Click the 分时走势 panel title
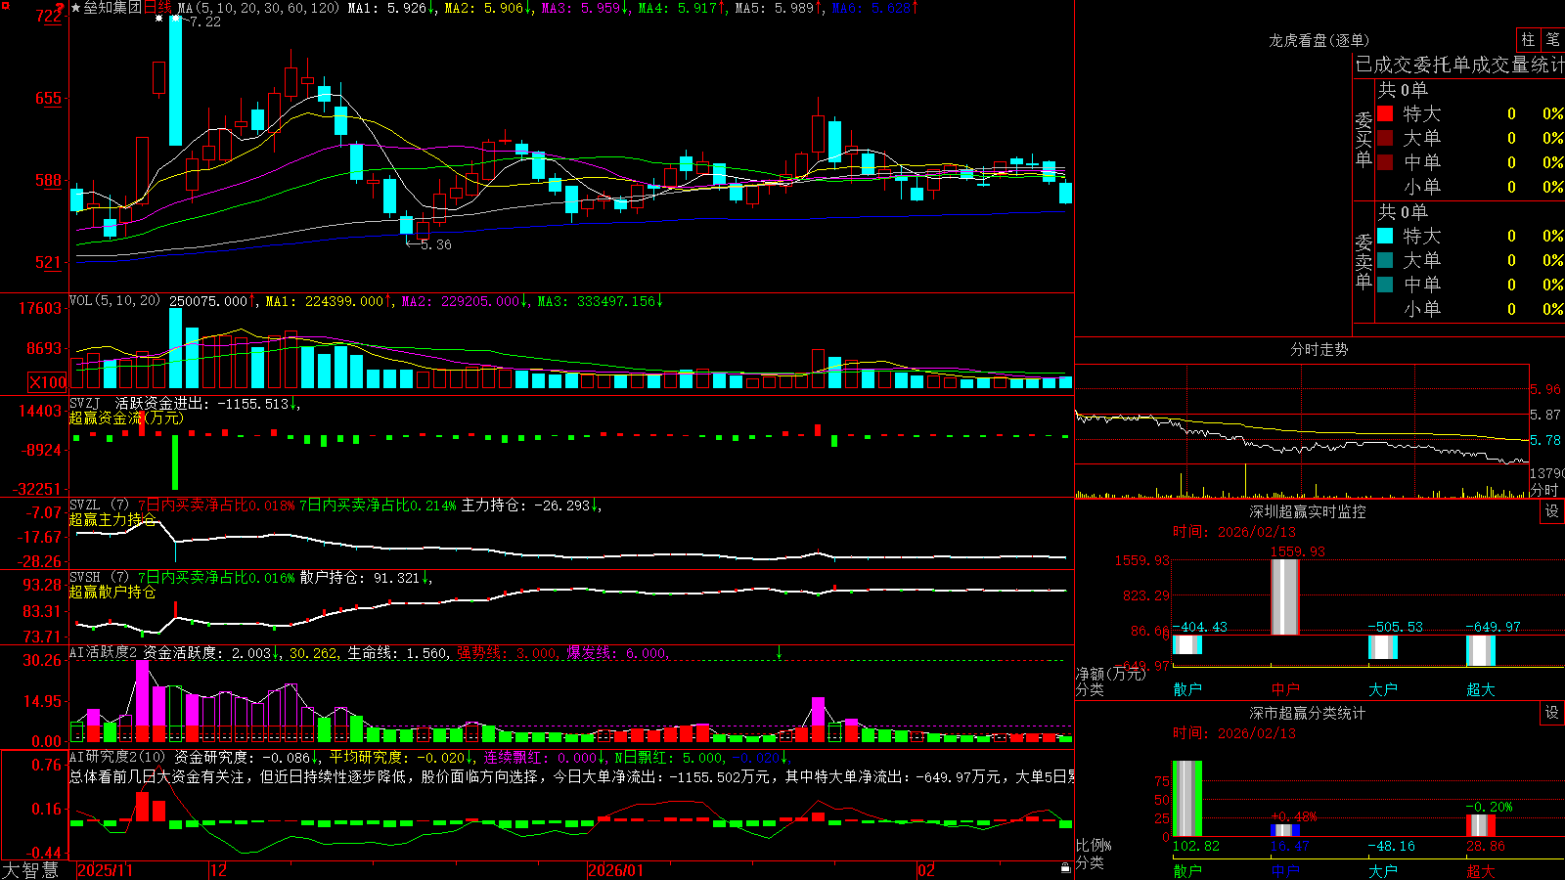Viewport: 1565px width, 880px height. pyautogui.click(x=1319, y=349)
